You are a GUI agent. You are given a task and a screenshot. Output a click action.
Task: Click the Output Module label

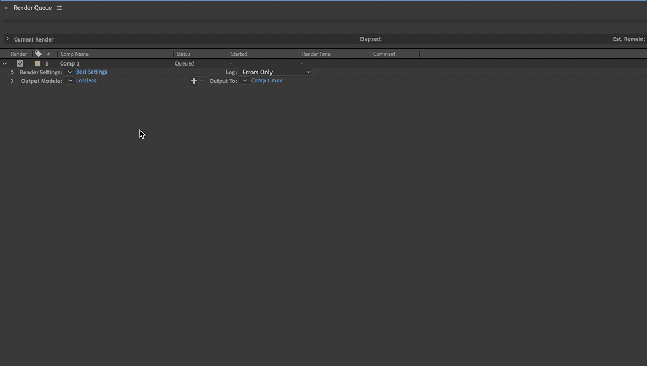[x=42, y=81]
